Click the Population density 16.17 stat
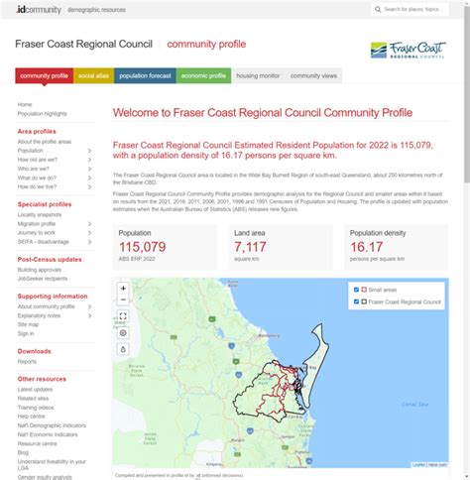Viewport: 470px width, 480px height. 396,247
